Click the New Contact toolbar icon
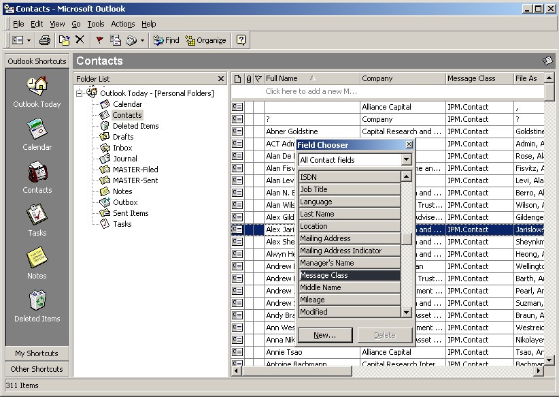This screenshot has width=559, height=397. [x=18, y=40]
